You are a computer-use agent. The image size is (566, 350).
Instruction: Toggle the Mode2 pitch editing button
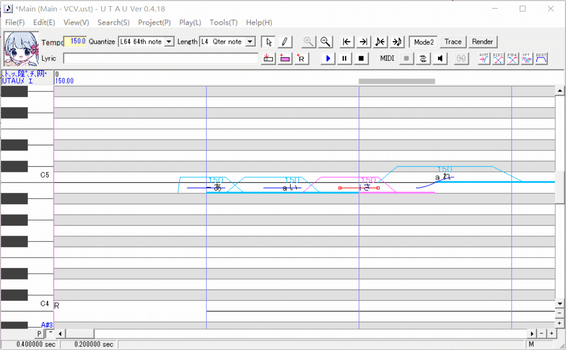coord(423,42)
